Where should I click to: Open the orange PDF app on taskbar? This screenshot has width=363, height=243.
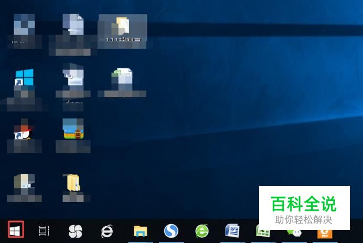[325, 234]
